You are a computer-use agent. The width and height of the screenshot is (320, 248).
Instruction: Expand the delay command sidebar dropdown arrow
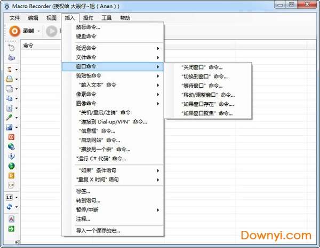point(17,69)
